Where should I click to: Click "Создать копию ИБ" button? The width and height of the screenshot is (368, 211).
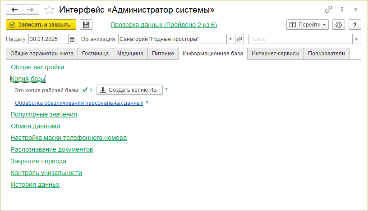click(x=129, y=90)
